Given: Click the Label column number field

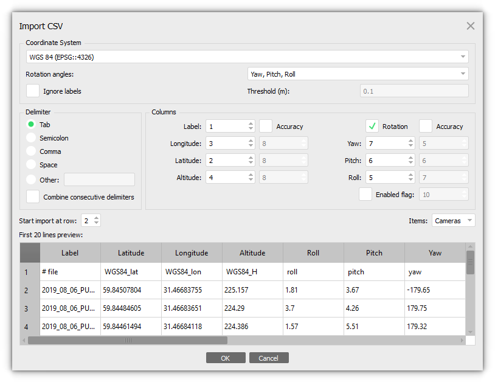Looking at the screenshot, I should (227, 127).
